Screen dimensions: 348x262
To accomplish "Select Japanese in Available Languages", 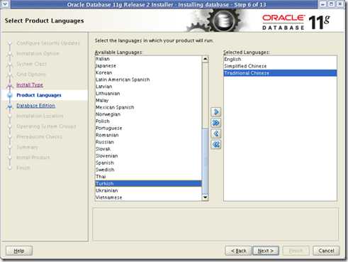I will (x=148, y=66).
